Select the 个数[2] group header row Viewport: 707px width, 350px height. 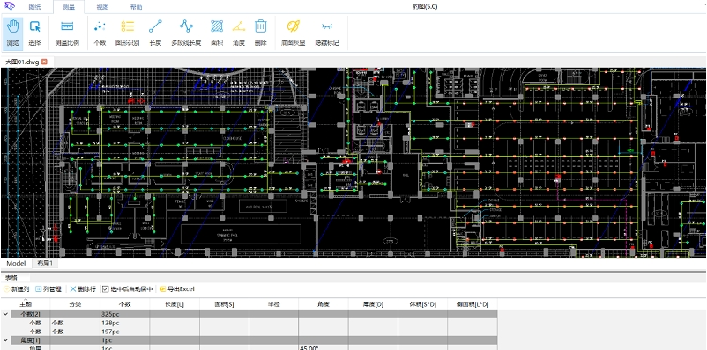pyautogui.click(x=254, y=314)
